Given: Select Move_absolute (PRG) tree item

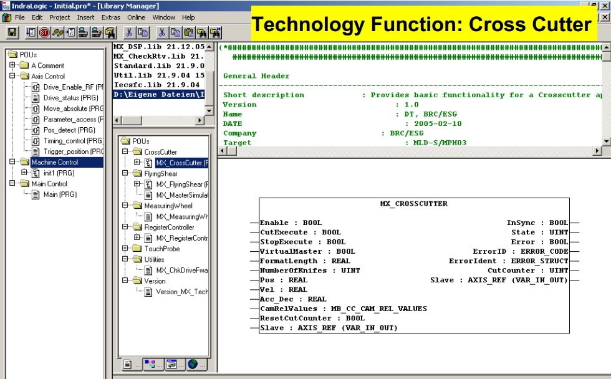Looking at the screenshot, I should (x=73, y=108).
